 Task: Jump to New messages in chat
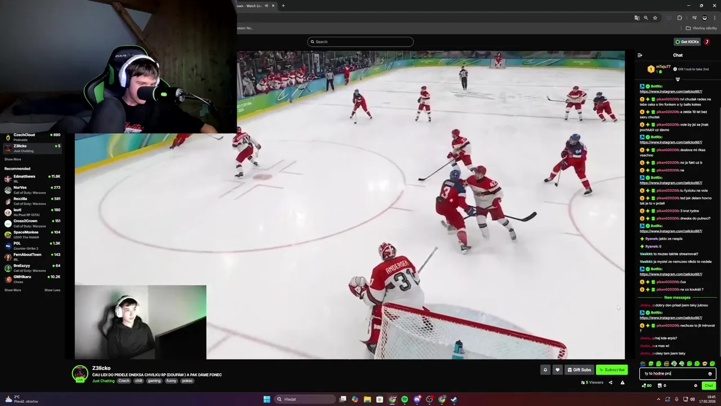[x=677, y=298]
